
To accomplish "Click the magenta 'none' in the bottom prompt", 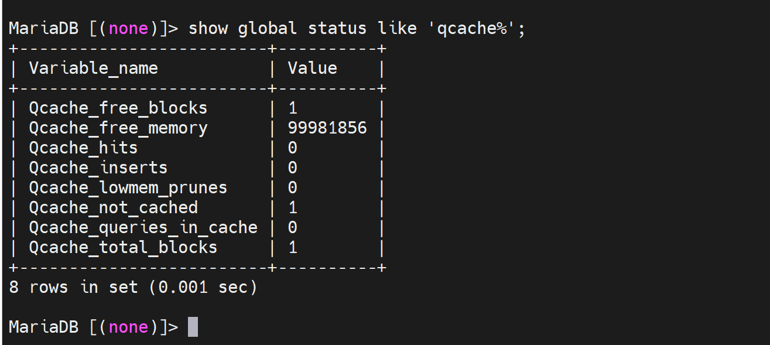I will [128, 327].
